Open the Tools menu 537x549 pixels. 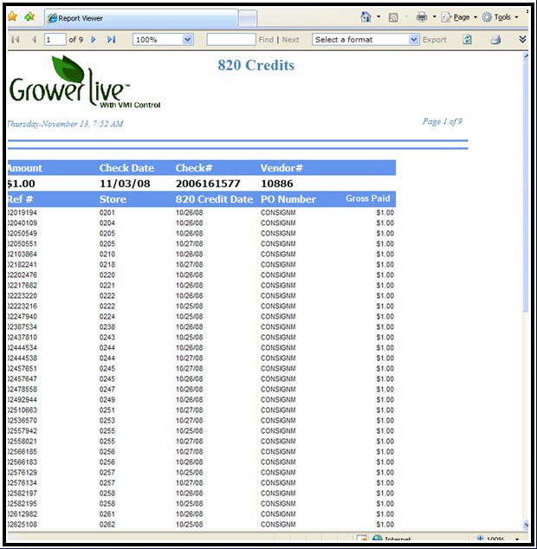[x=501, y=16]
